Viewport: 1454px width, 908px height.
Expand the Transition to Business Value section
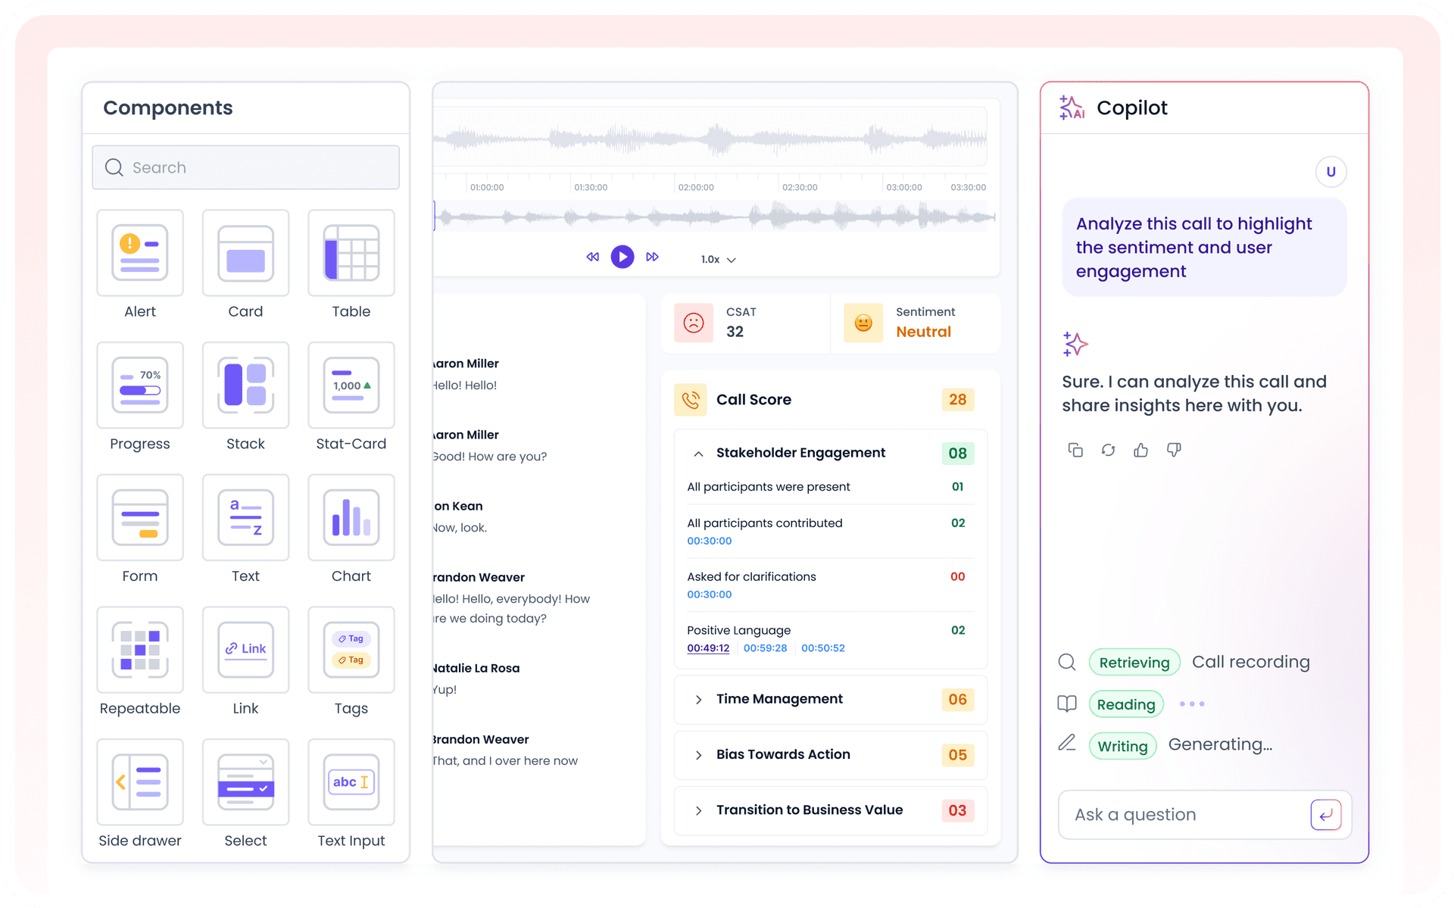coord(698,811)
